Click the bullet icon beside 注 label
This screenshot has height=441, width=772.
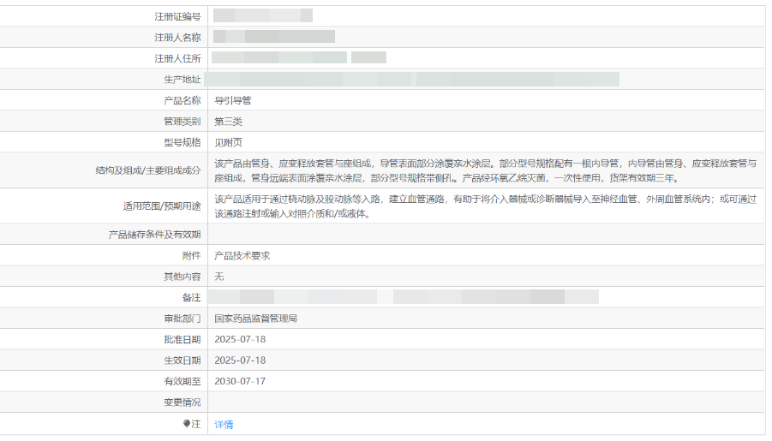187,423
